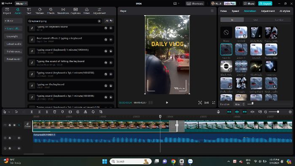Click the Player panel hamburger menu icon

tap(212, 11)
